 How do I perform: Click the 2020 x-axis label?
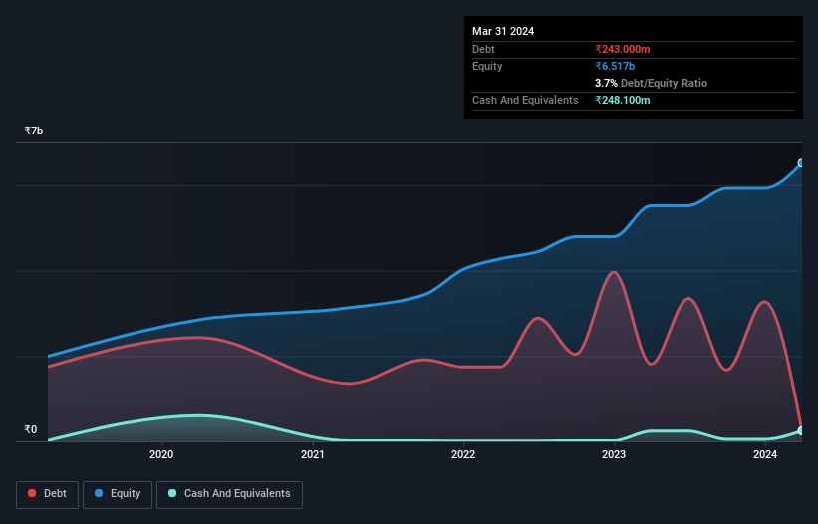pyautogui.click(x=161, y=454)
